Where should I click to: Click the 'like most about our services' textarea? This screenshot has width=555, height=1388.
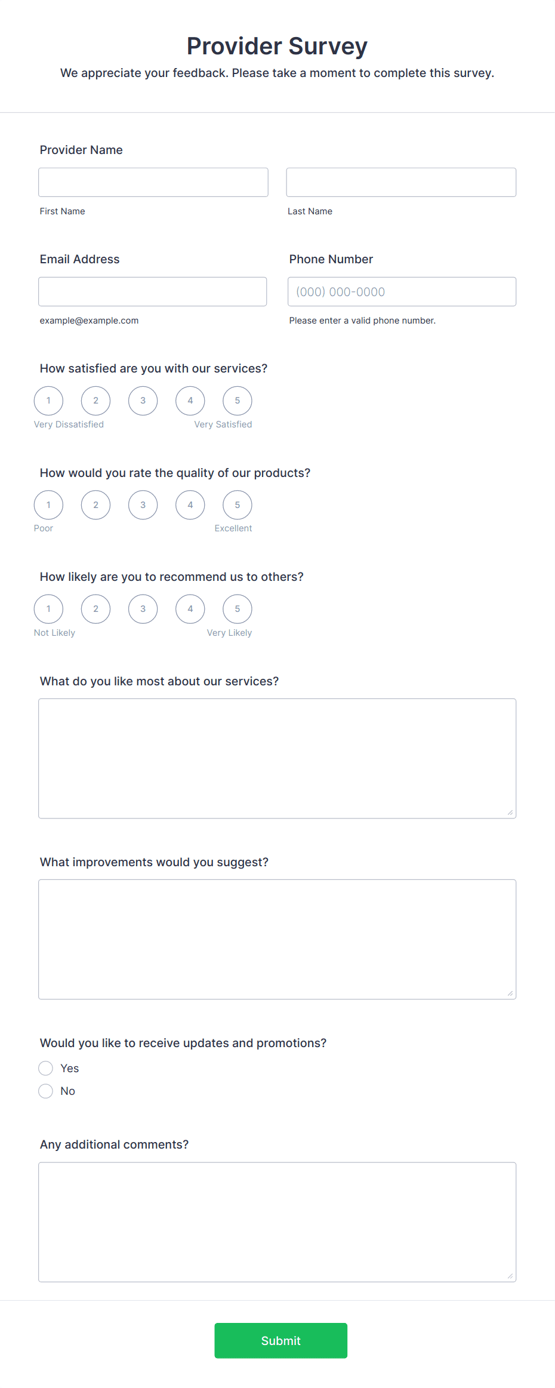277,758
